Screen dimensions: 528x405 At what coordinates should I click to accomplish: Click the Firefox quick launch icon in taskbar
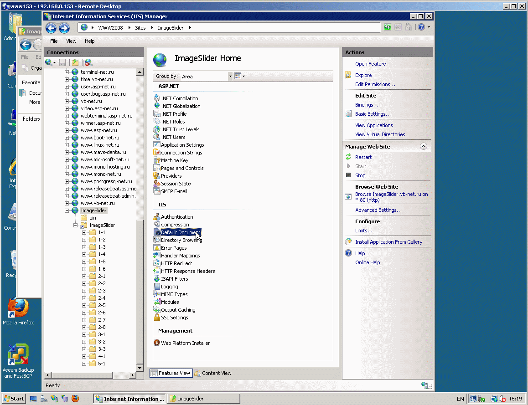[x=75, y=399]
